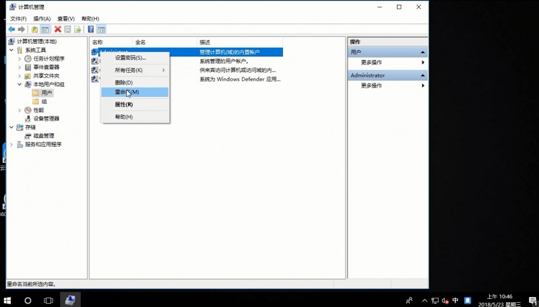Open the 操作(A) menu
This screenshot has height=307, width=539.
pyautogui.click(x=42, y=19)
